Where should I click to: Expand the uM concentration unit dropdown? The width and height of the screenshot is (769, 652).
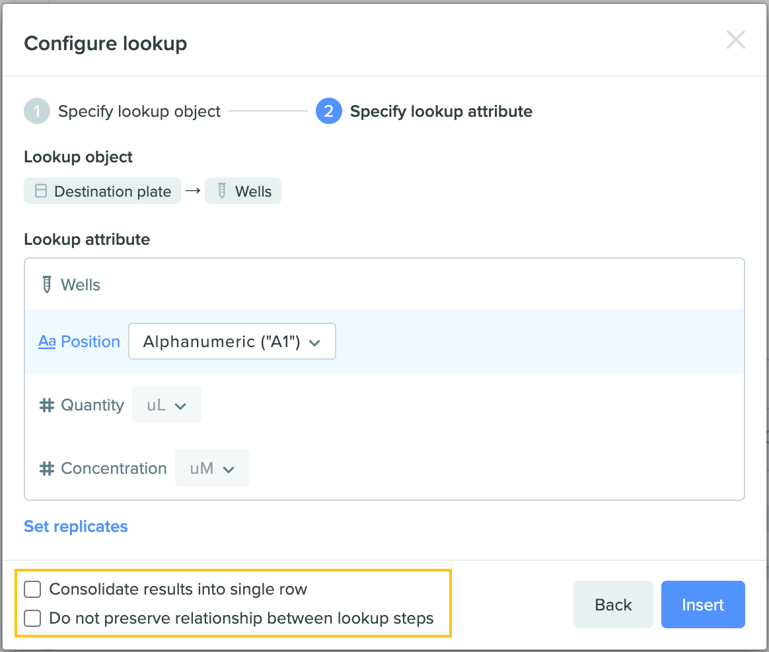click(x=212, y=469)
